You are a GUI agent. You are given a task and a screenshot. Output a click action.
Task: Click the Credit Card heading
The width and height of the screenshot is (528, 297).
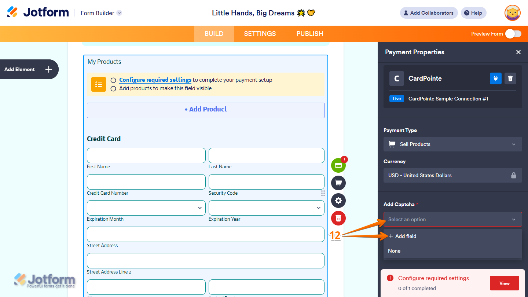pyautogui.click(x=104, y=139)
